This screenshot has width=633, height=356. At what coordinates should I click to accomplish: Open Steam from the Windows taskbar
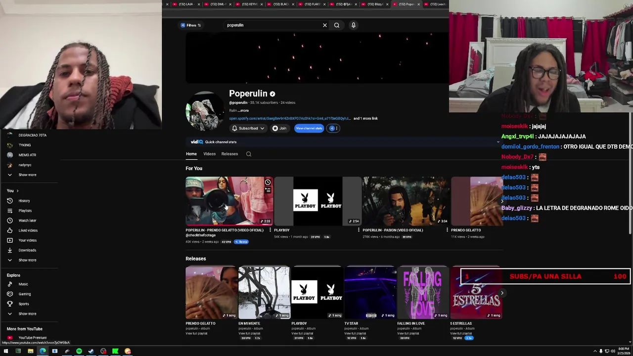click(x=91, y=352)
